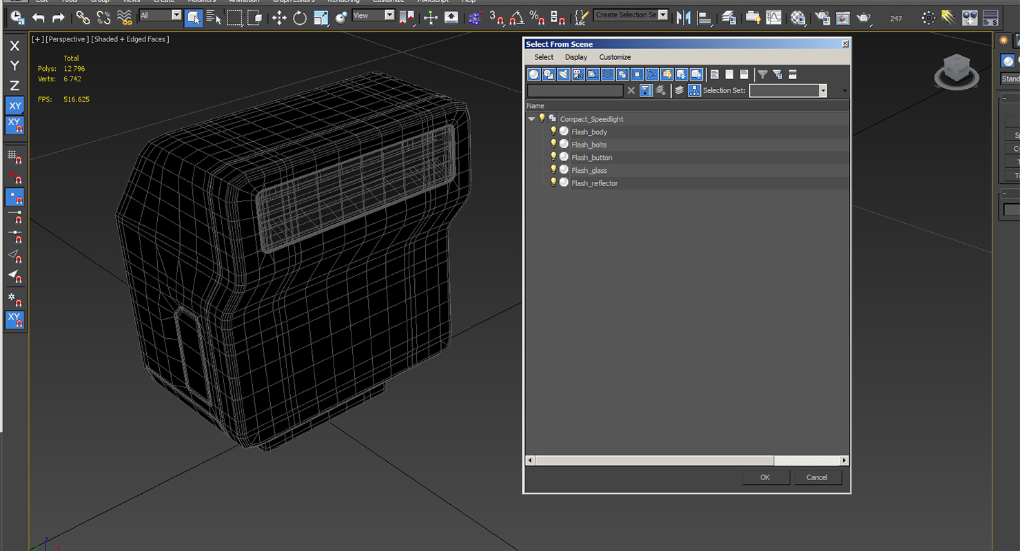1020x551 pixels.
Task: Click Edit Named Selection Sets icon
Action: point(581,17)
